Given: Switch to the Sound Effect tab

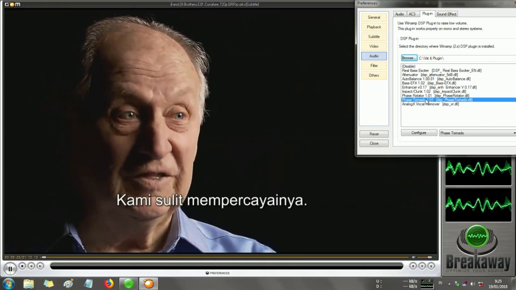Looking at the screenshot, I should click(446, 14).
